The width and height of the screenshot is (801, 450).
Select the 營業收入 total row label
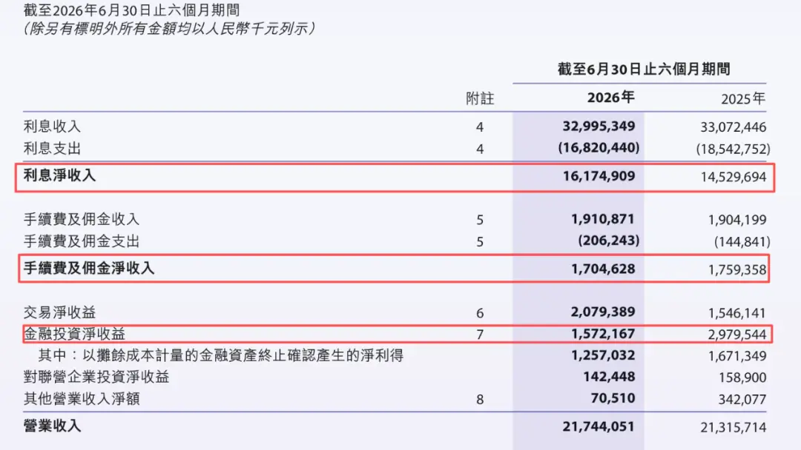52,426
